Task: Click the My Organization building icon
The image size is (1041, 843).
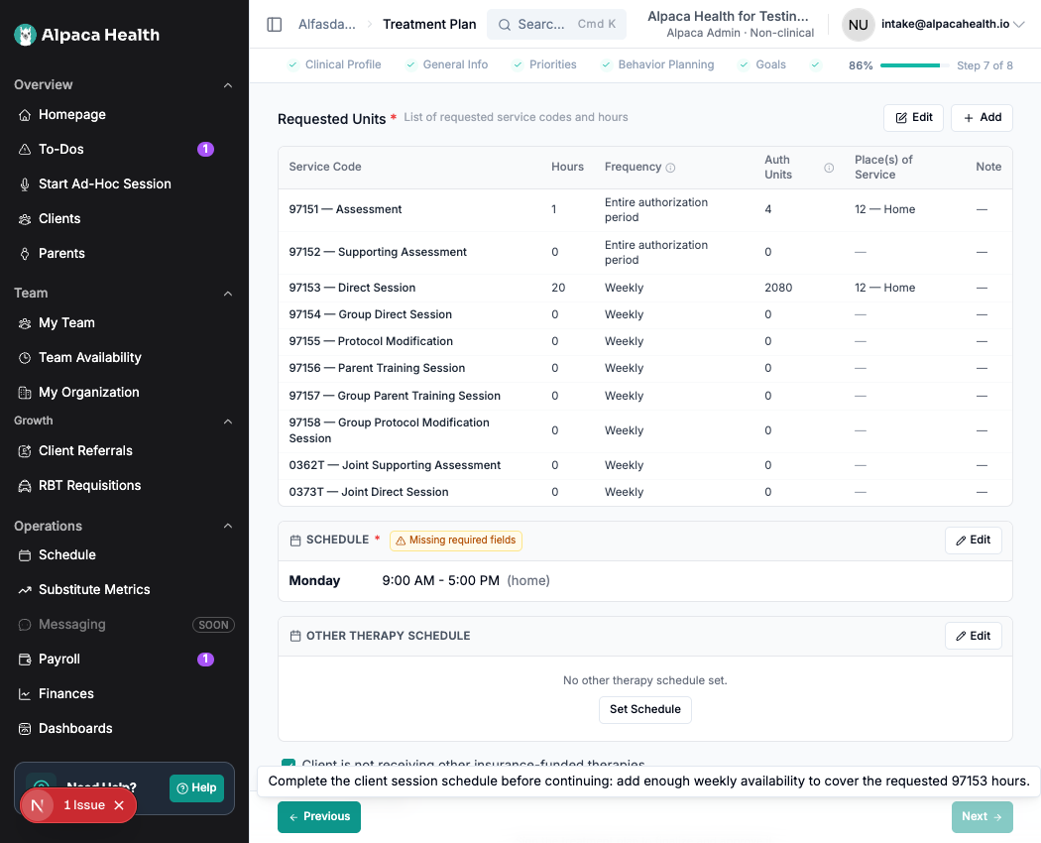Action: (25, 393)
